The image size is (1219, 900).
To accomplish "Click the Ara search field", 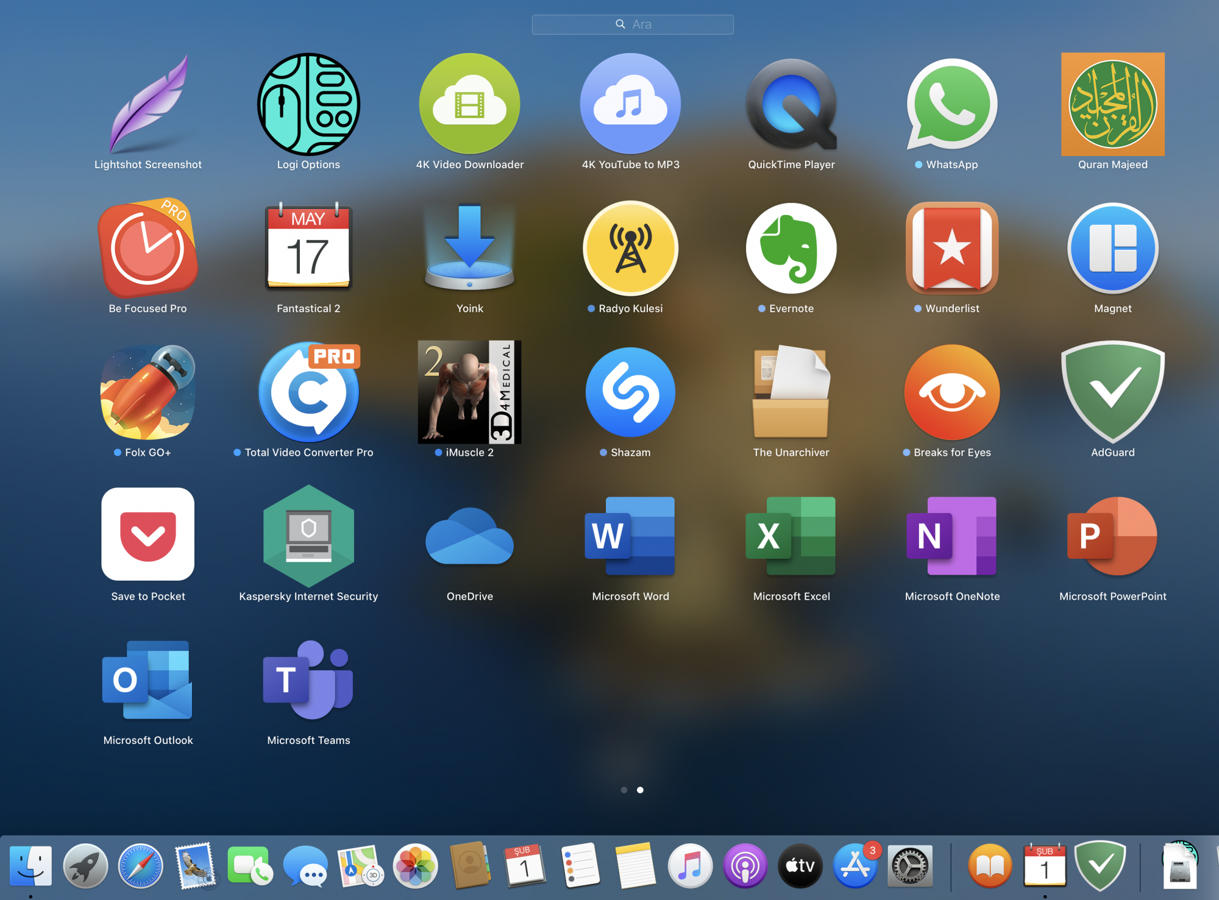I will pos(633,24).
